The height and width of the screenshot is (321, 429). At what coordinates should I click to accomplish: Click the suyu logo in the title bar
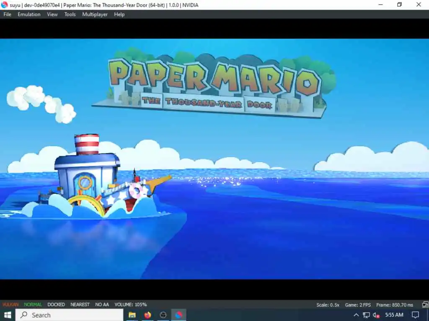coord(4,5)
